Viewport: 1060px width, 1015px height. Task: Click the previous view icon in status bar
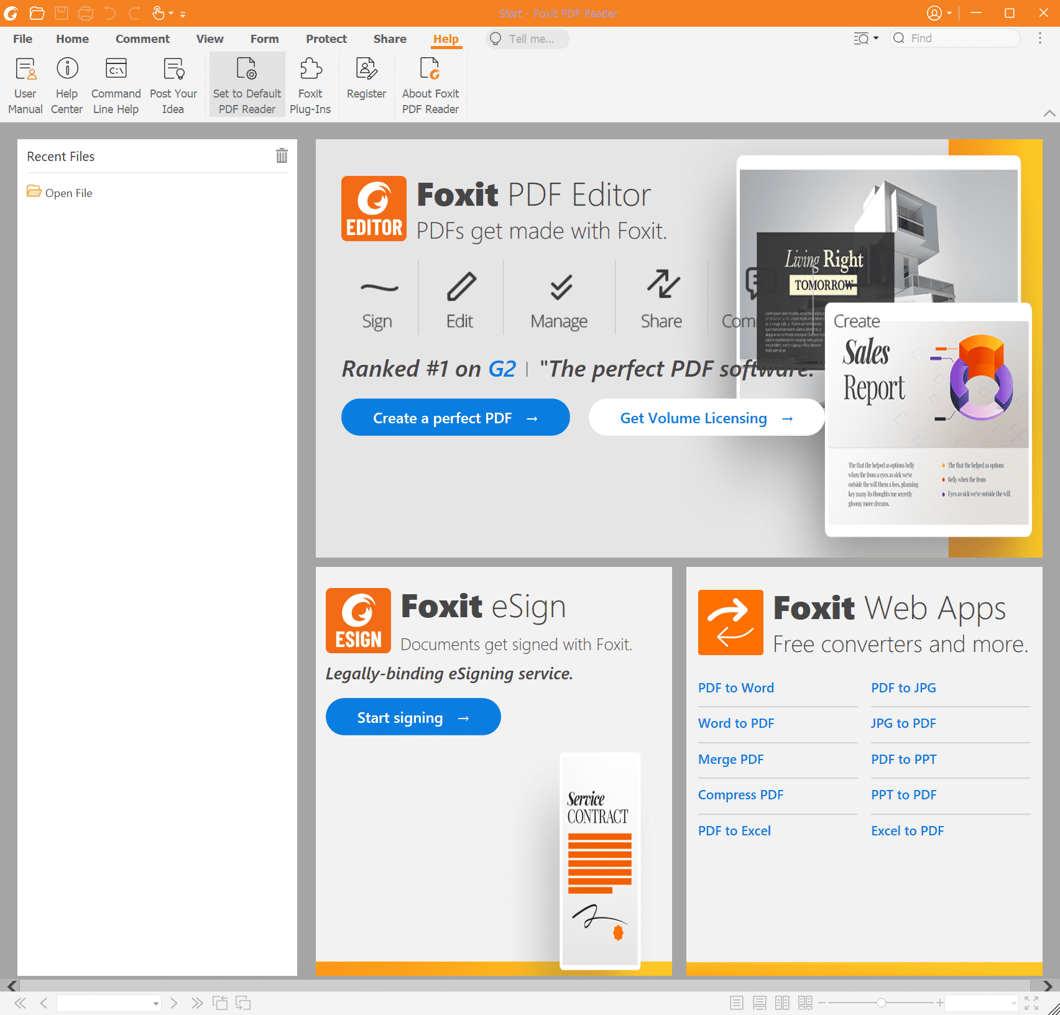[x=220, y=1003]
